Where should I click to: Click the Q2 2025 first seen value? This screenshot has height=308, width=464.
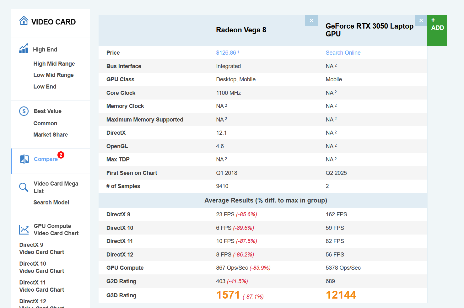point(336,173)
